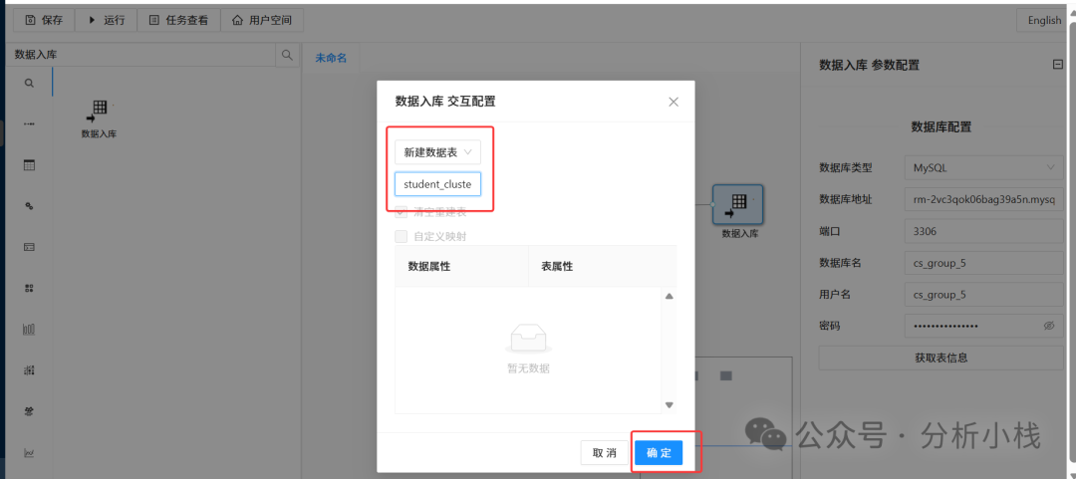Image resolution: width=1076 pixels, height=479 pixels.
Task: Click the 暂无数据 empty inbox icon
Action: tap(528, 339)
